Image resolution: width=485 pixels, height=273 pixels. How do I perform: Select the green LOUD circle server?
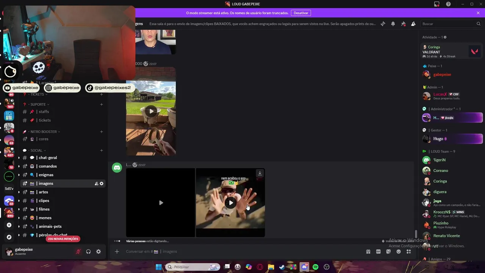click(x=9, y=176)
